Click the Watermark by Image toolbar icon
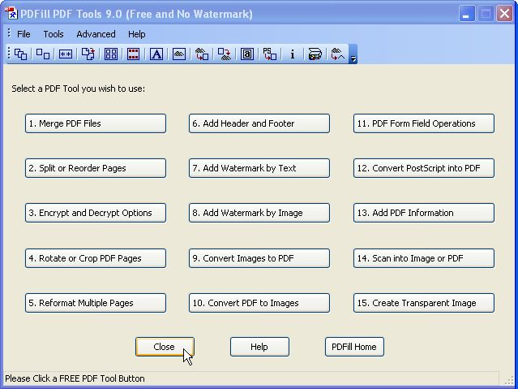This screenshot has width=518, height=389. [x=179, y=54]
